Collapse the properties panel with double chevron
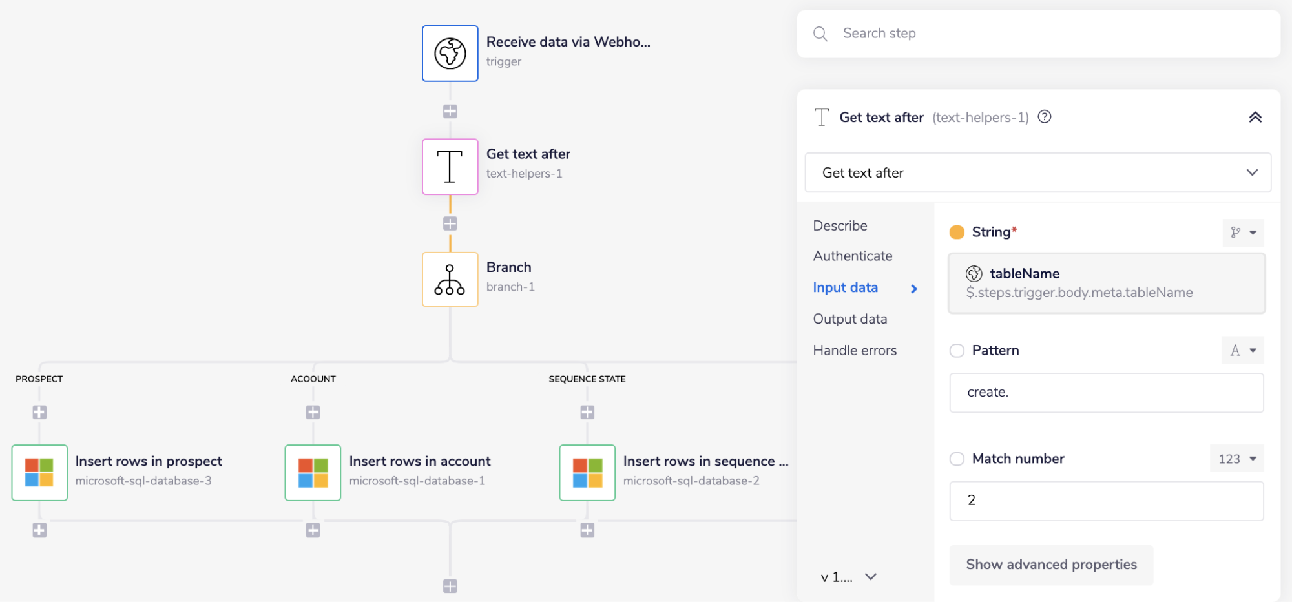 click(x=1255, y=117)
